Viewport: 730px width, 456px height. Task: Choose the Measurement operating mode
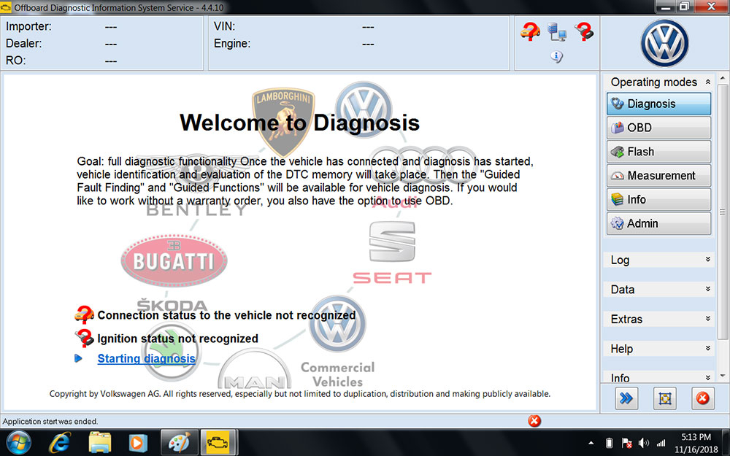[658, 176]
